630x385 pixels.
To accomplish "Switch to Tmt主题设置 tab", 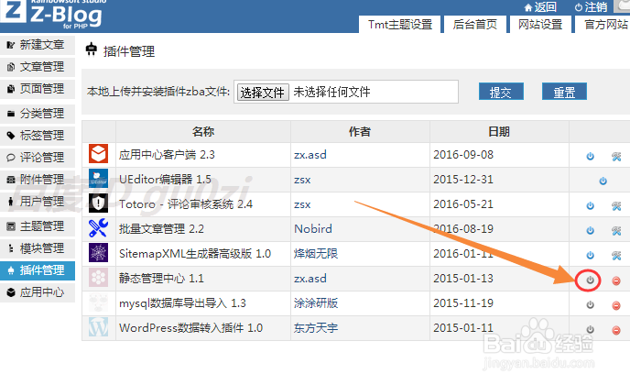I will click(400, 25).
